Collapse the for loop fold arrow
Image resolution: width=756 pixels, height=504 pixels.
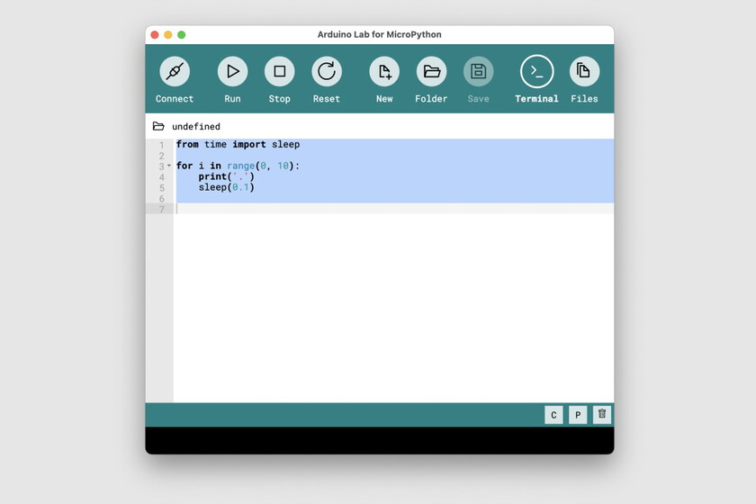(169, 166)
